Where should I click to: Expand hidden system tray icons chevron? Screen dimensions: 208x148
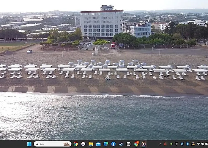(160, 144)
